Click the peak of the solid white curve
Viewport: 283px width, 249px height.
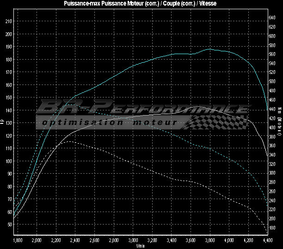tap(191, 107)
